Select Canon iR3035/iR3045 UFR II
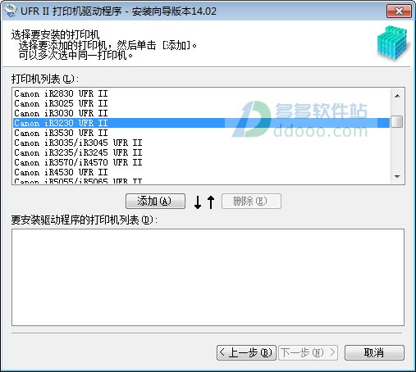This screenshot has width=416, height=372. [201, 143]
